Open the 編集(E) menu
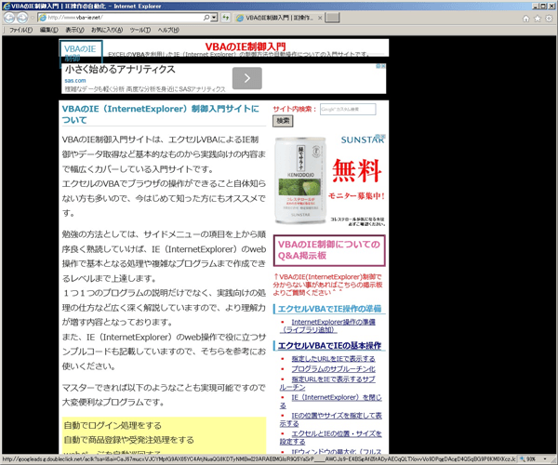 pos(48,30)
